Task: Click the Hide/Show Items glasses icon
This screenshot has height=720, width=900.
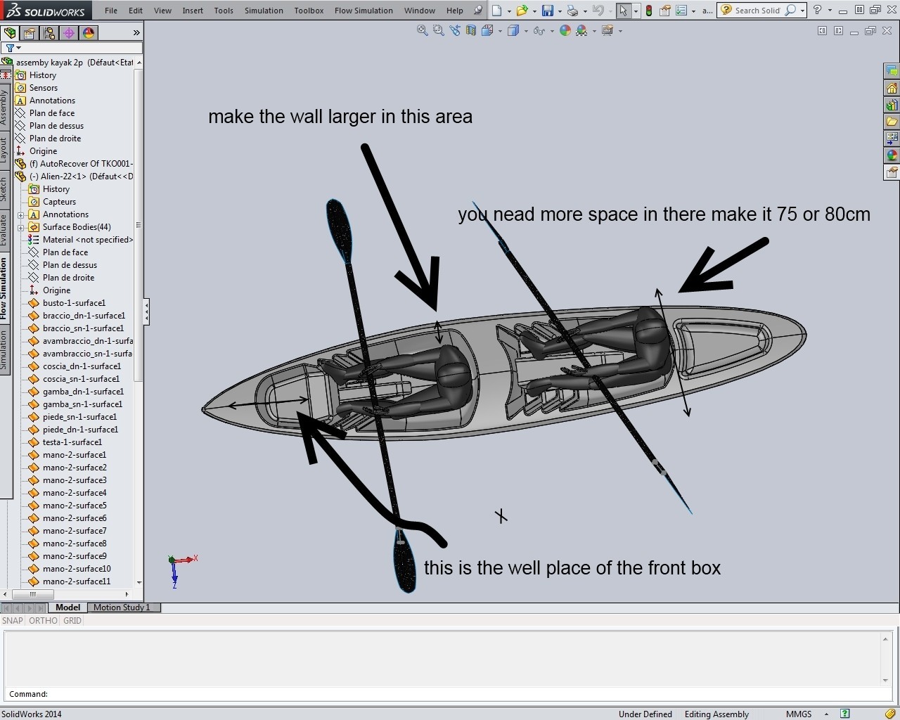Action: tap(539, 30)
